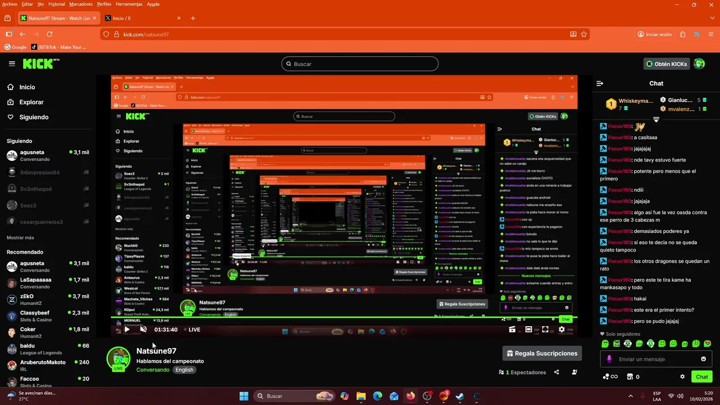Click the KICK logo
Image resolution: width=720 pixels, height=405 pixels.
coord(41,64)
